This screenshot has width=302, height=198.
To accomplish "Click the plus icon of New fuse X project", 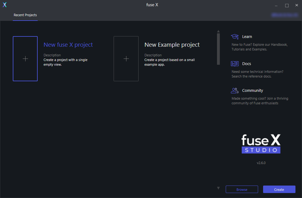I will pos(25,59).
